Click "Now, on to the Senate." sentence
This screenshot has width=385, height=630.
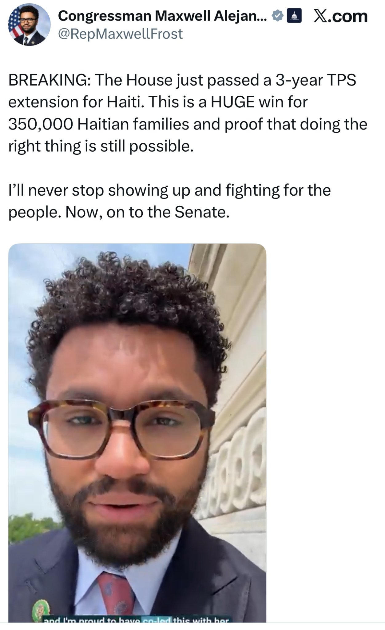tap(147, 212)
